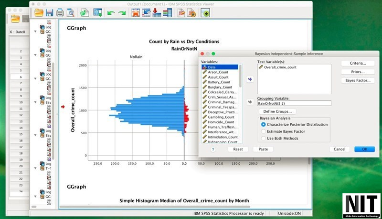382x219 pixels.
Task: Reset the Bayesian dialog settings
Action: coord(238,149)
